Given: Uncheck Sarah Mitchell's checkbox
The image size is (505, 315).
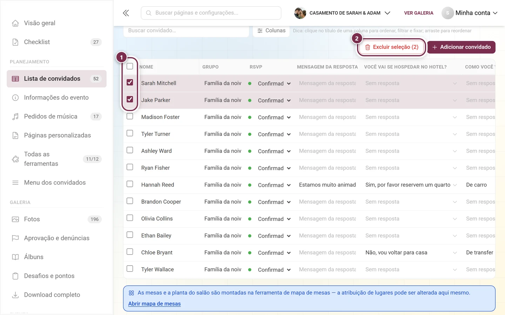Looking at the screenshot, I should point(130,82).
